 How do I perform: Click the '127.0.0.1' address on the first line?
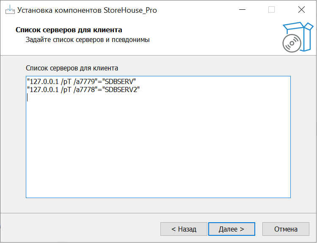click(x=42, y=81)
